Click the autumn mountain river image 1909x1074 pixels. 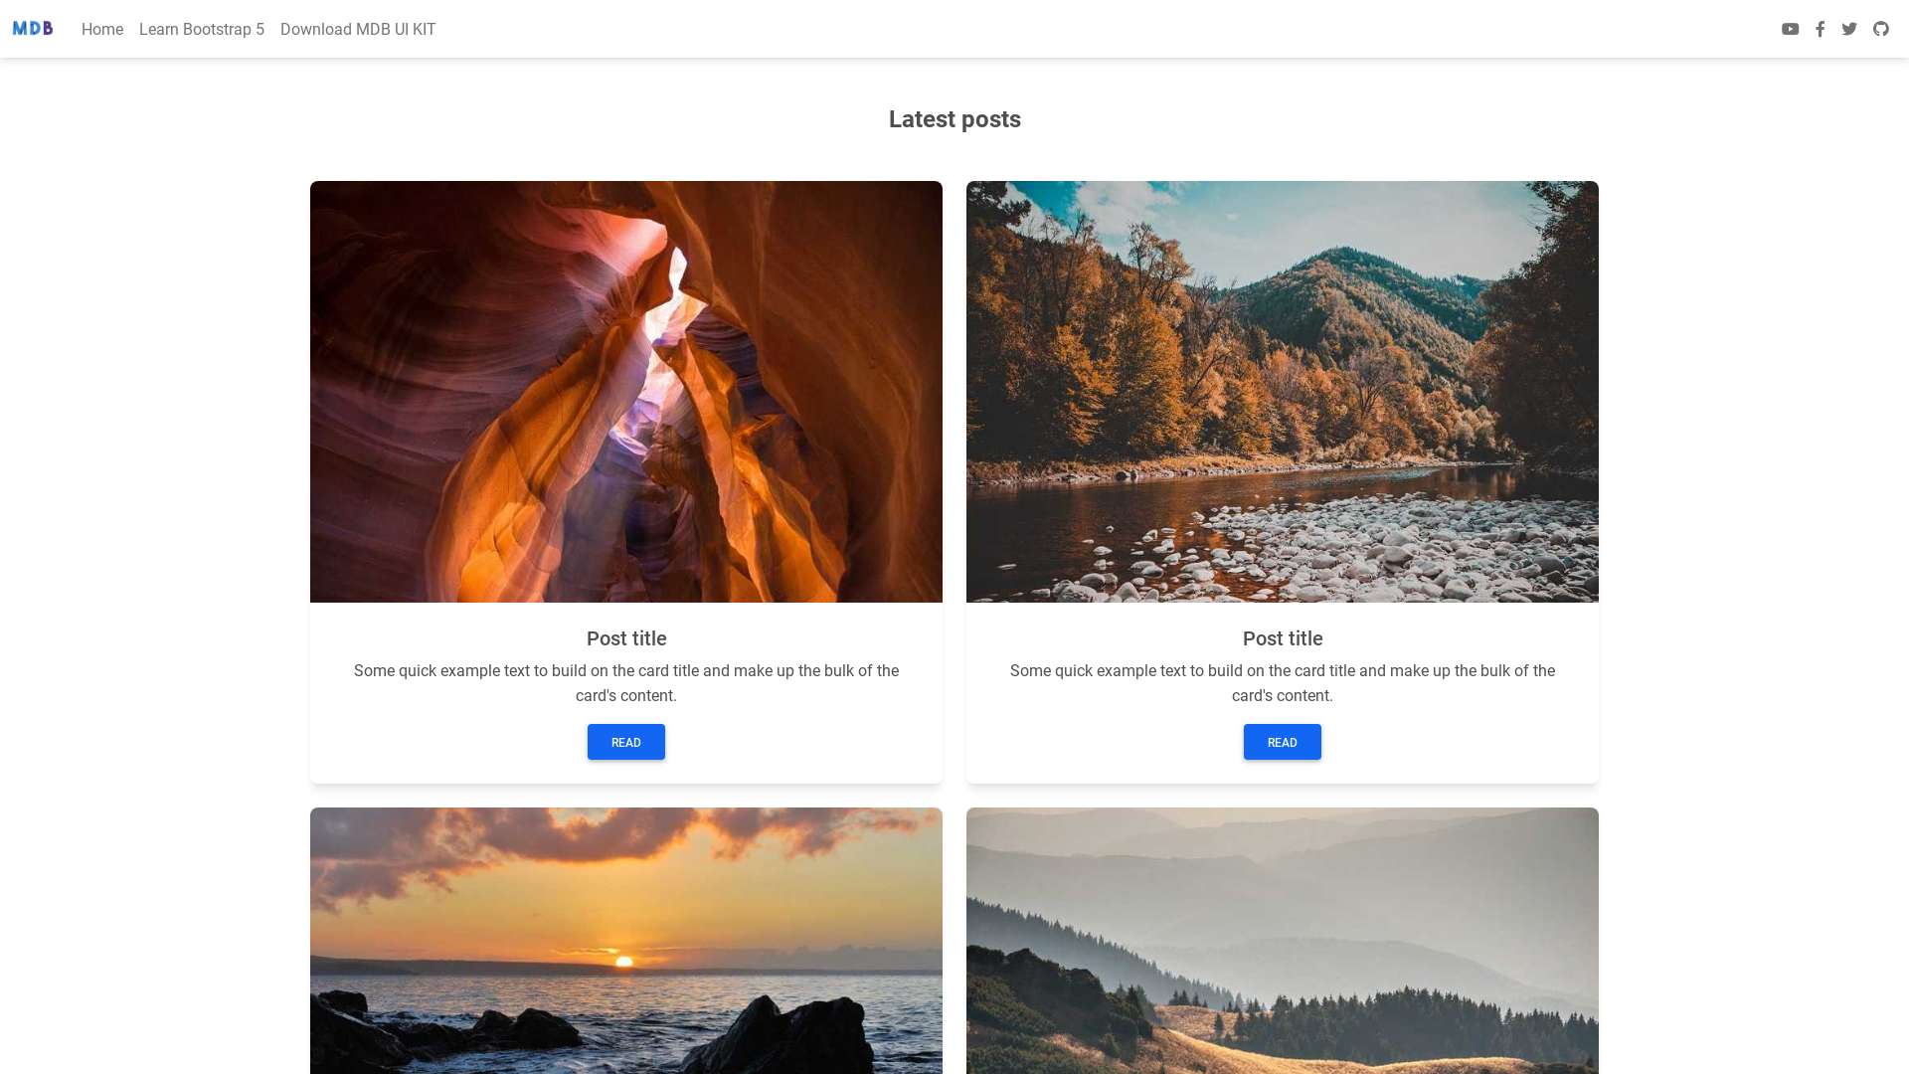(x=1283, y=391)
